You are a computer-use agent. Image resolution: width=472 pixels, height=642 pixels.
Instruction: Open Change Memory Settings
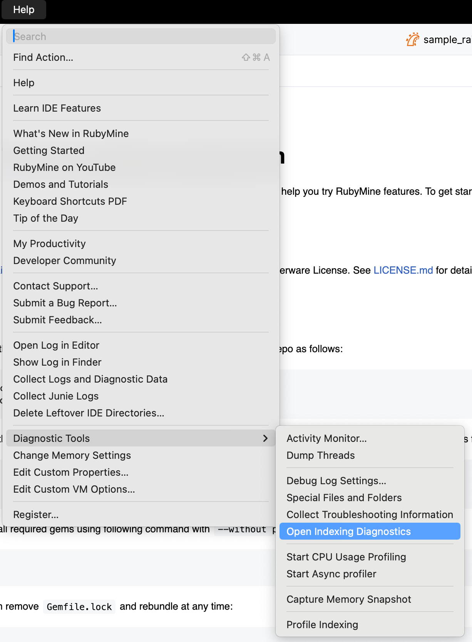(x=72, y=455)
